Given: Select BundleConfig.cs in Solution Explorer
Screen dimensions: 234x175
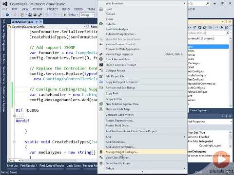Looking at the screenshot, I should click(197, 75).
